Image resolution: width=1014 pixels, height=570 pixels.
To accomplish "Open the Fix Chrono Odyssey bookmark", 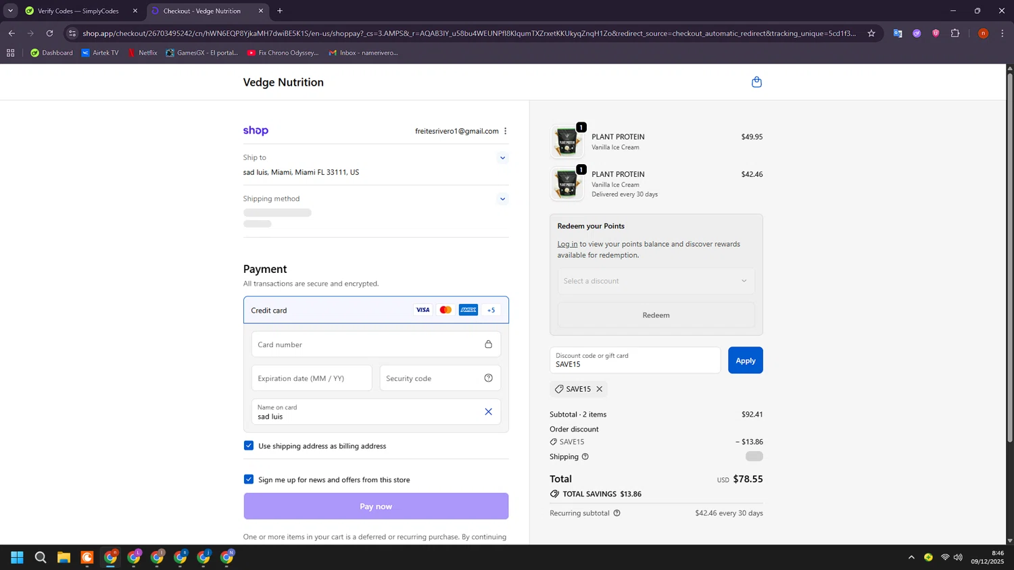I will 283,53.
